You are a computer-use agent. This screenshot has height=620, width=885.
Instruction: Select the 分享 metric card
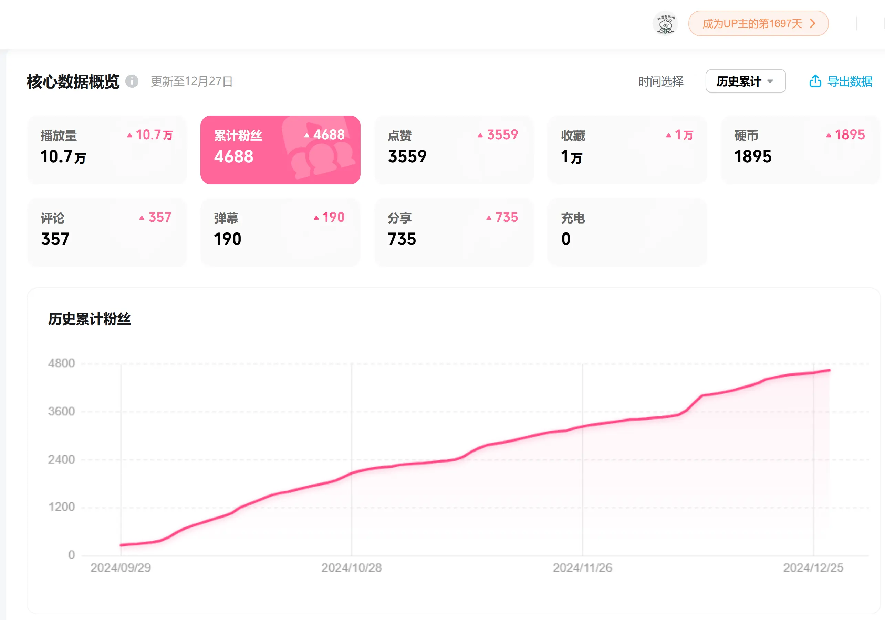point(454,232)
